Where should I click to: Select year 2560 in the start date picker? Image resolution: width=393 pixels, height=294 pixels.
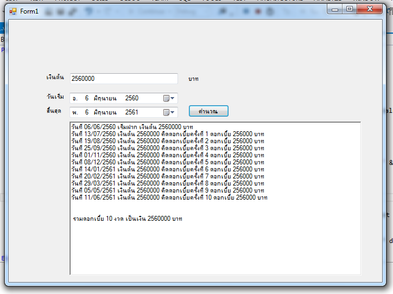click(132, 98)
